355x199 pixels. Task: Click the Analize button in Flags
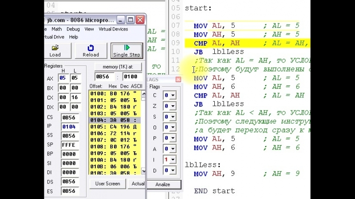162,184
